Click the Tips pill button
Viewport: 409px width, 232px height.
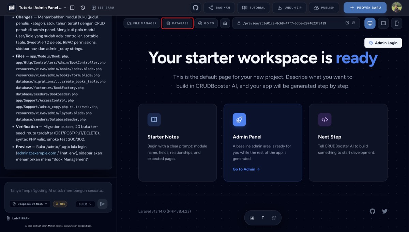coord(60,204)
